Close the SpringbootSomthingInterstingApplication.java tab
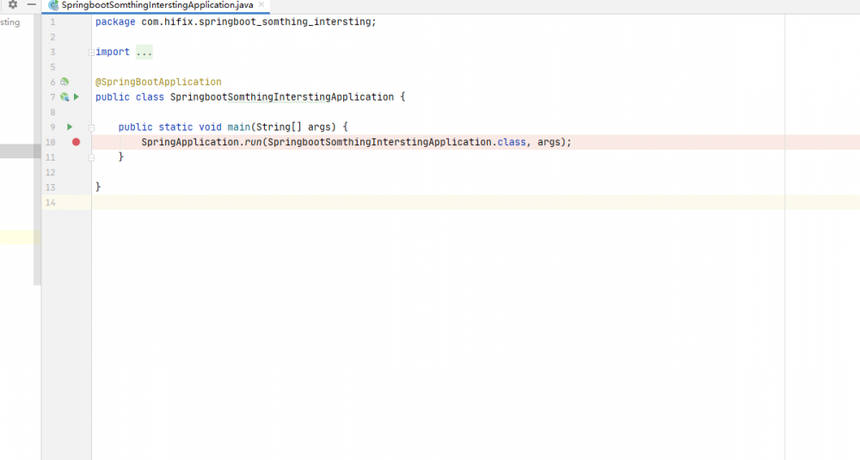This screenshot has width=860, height=460. pos(261,5)
